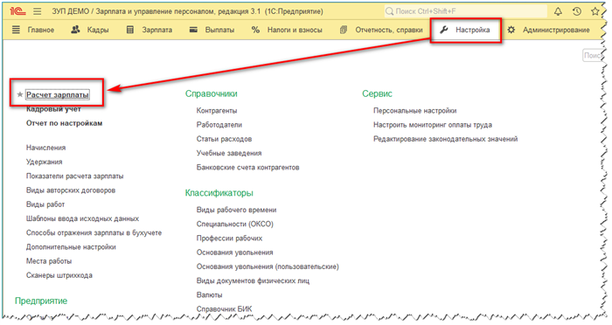Open Сканеры штрихкода
Screen dimensions: 612x325
pos(59,275)
